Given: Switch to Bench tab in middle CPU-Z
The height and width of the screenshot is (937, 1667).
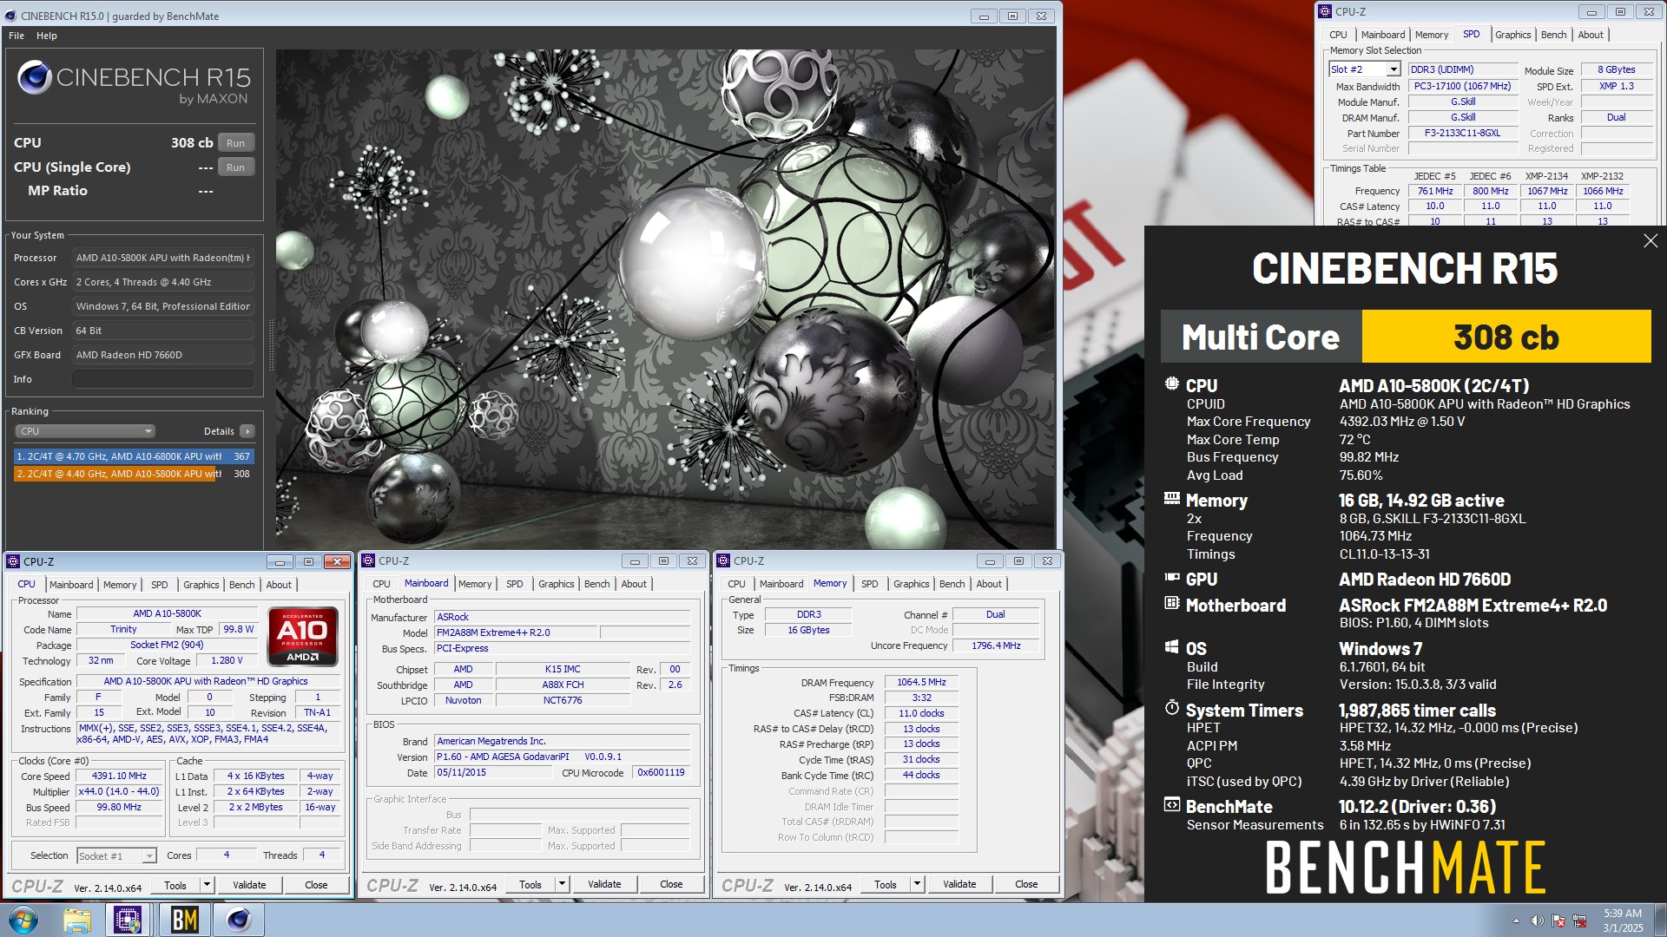Looking at the screenshot, I should pyautogui.click(x=596, y=584).
